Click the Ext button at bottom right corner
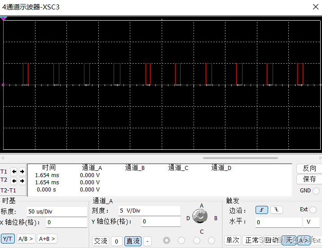The height and width of the screenshot is (248, 322). pyautogui.click(x=317, y=241)
